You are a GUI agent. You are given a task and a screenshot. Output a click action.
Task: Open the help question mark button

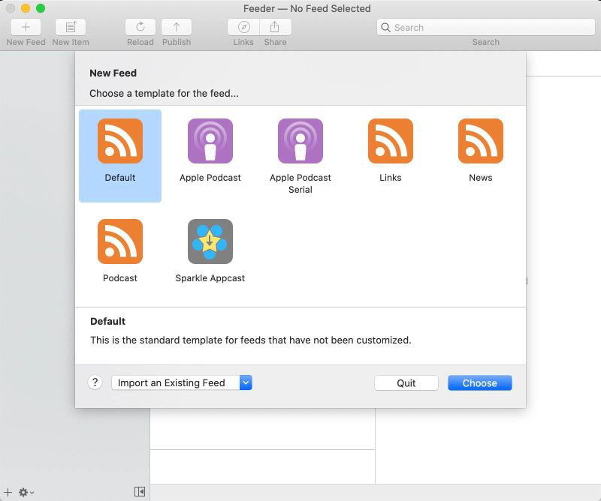95,382
